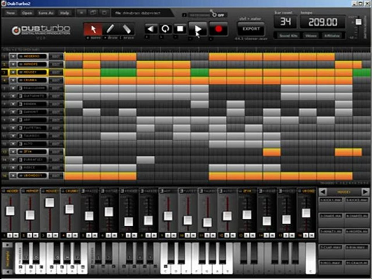The width and height of the screenshot is (372, 279).
Task: Click EDIT button on track 9 ARP
Action: (x=56, y=120)
